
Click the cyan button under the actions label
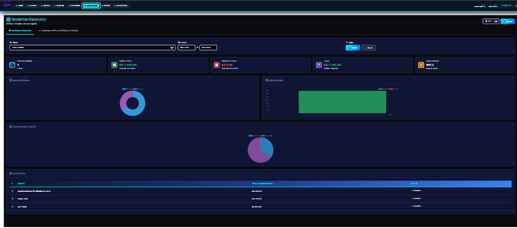353,48
